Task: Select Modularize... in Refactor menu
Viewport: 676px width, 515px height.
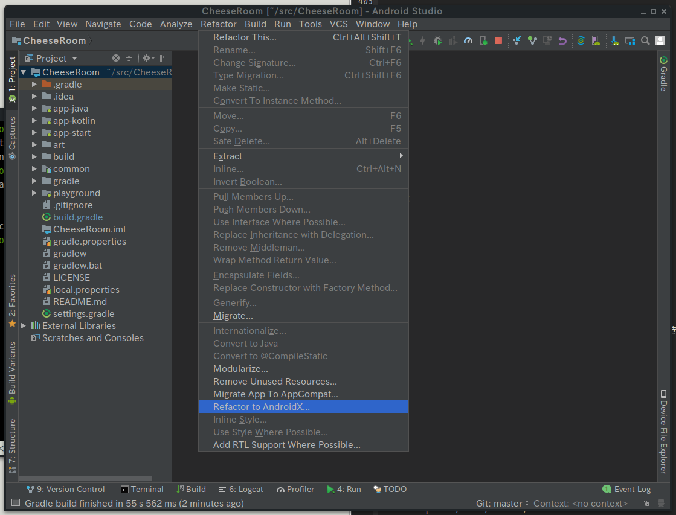Action: [x=303, y=369]
